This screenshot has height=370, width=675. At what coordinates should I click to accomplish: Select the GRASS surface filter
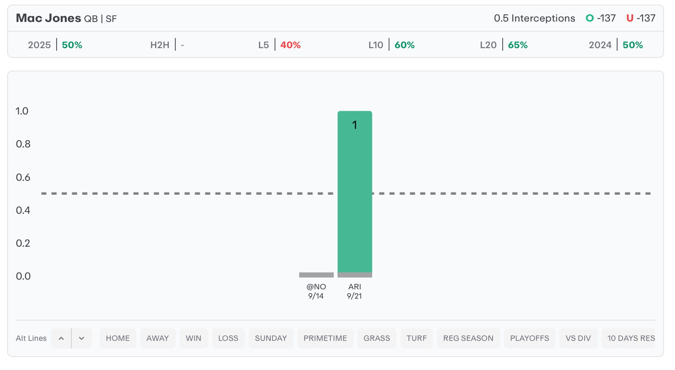coord(377,338)
